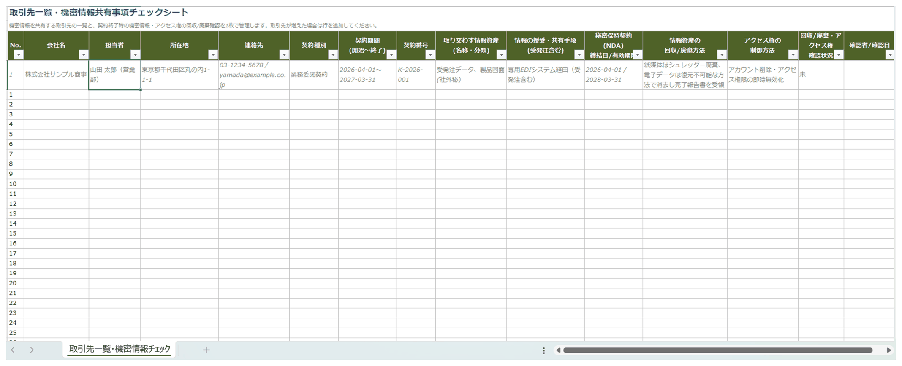Open the 連絡先 column filter dropdown
The width and height of the screenshot is (902, 366).
[x=284, y=55]
